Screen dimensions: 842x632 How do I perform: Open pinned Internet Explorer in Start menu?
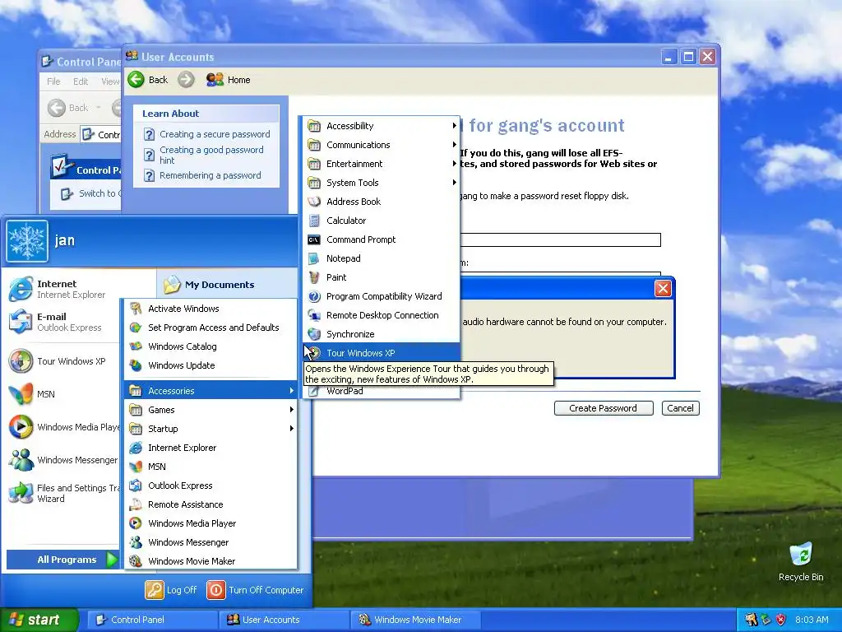click(63, 289)
